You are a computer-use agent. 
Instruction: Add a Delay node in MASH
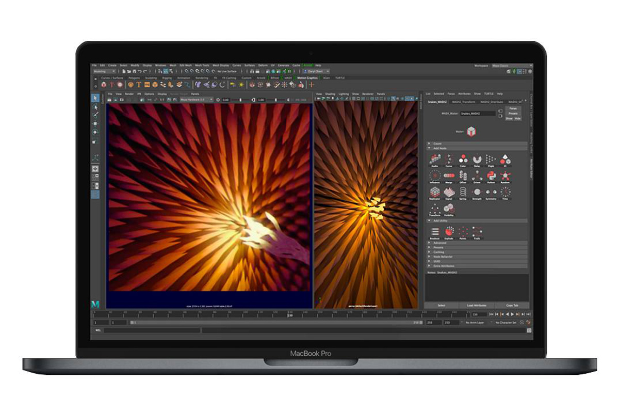pyautogui.click(x=477, y=160)
